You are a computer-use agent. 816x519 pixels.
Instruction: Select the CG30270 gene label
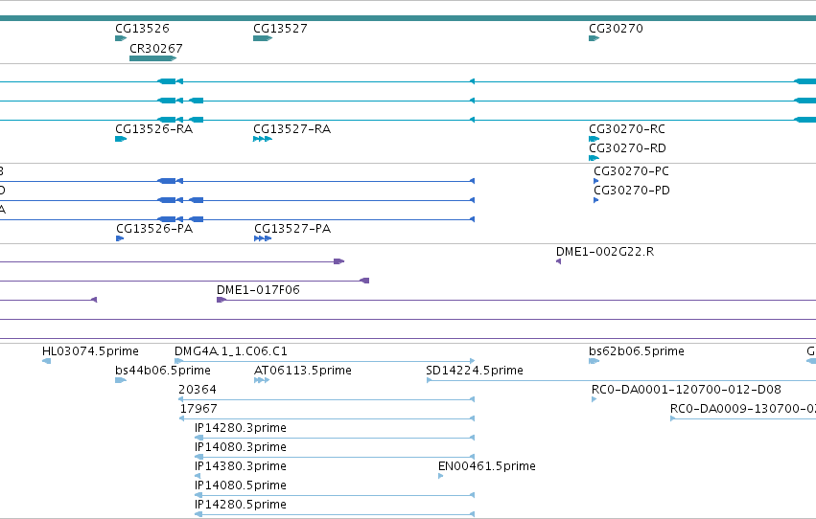pos(616,29)
